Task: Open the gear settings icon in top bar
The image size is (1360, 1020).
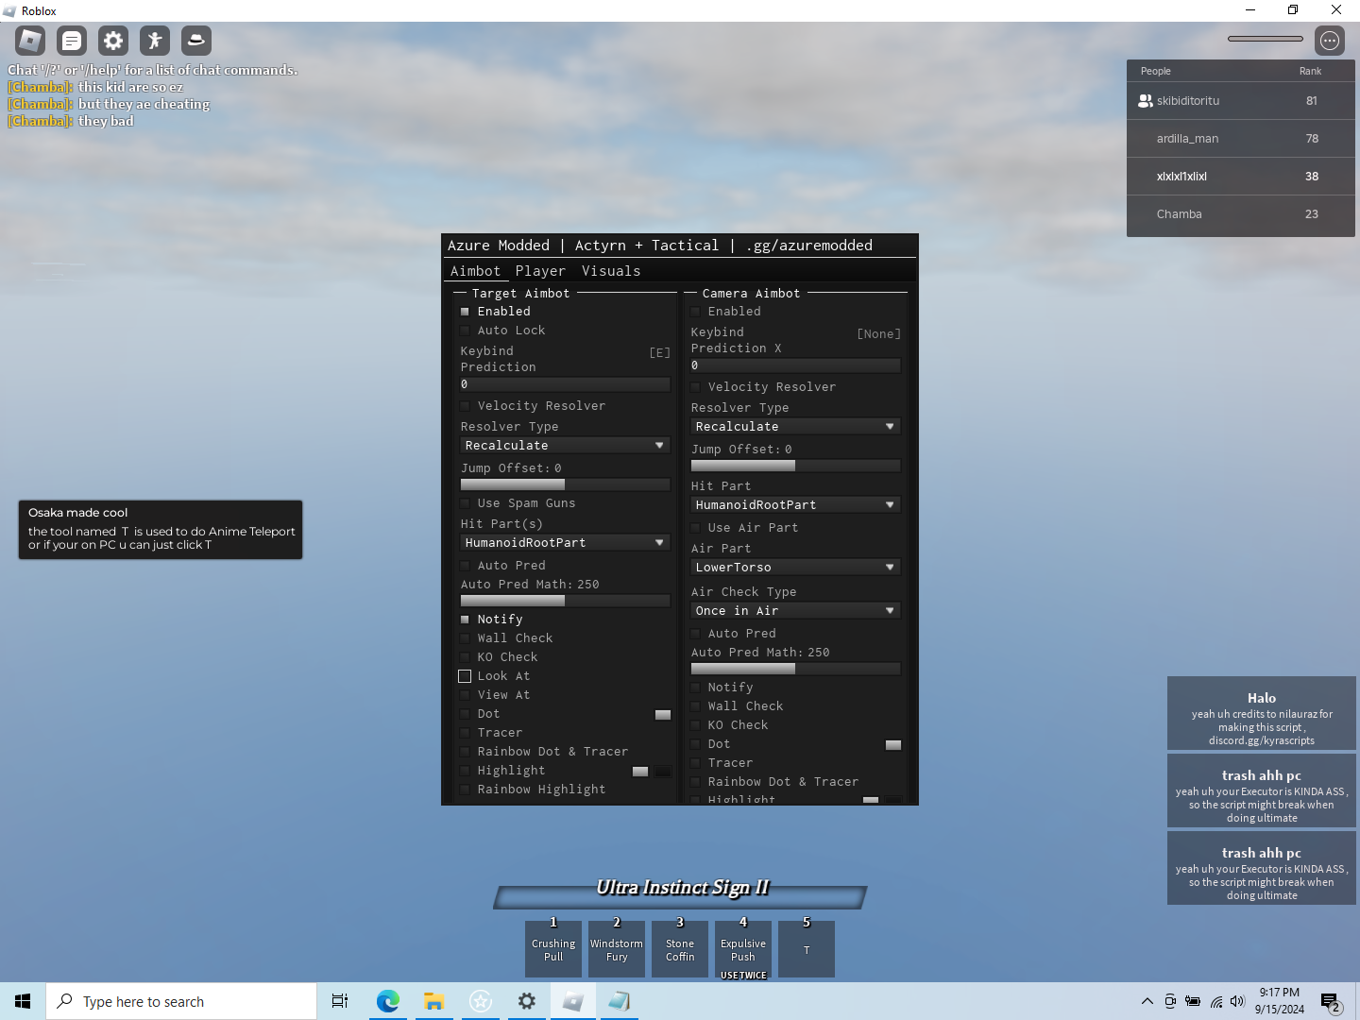Action: 113,41
